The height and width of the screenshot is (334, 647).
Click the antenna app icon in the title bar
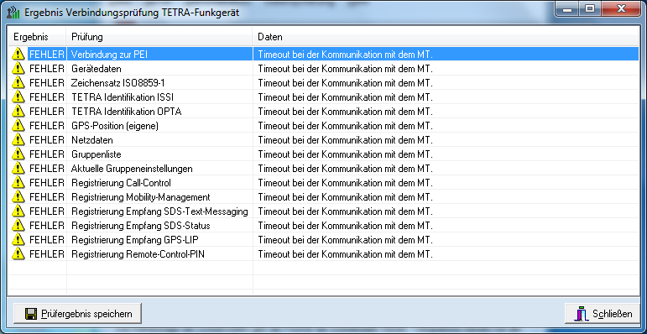point(13,12)
